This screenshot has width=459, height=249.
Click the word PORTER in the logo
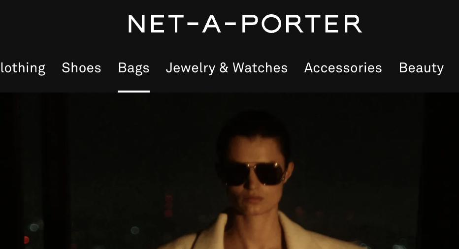(x=301, y=24)
